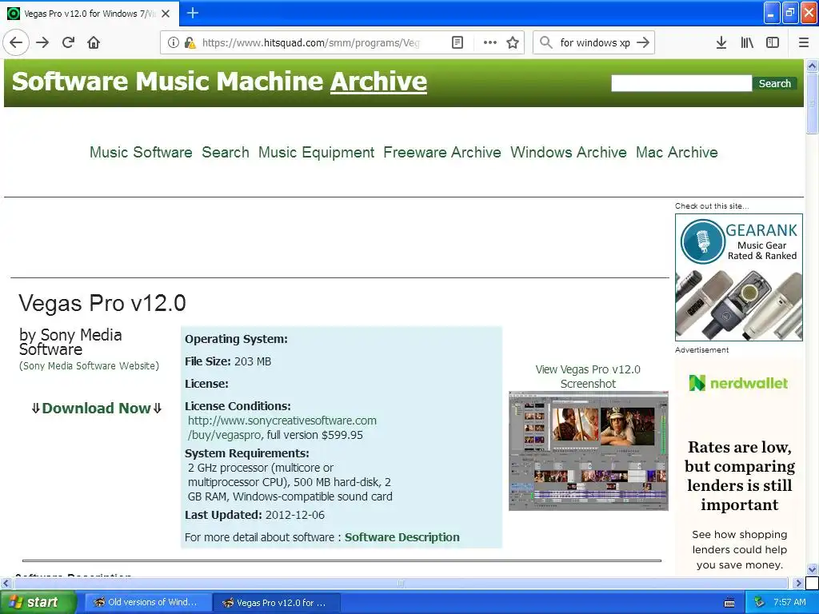Click the nerdwallet advertisement logo
The width and height of the screenshot is (819, 614).
[738, 383]
